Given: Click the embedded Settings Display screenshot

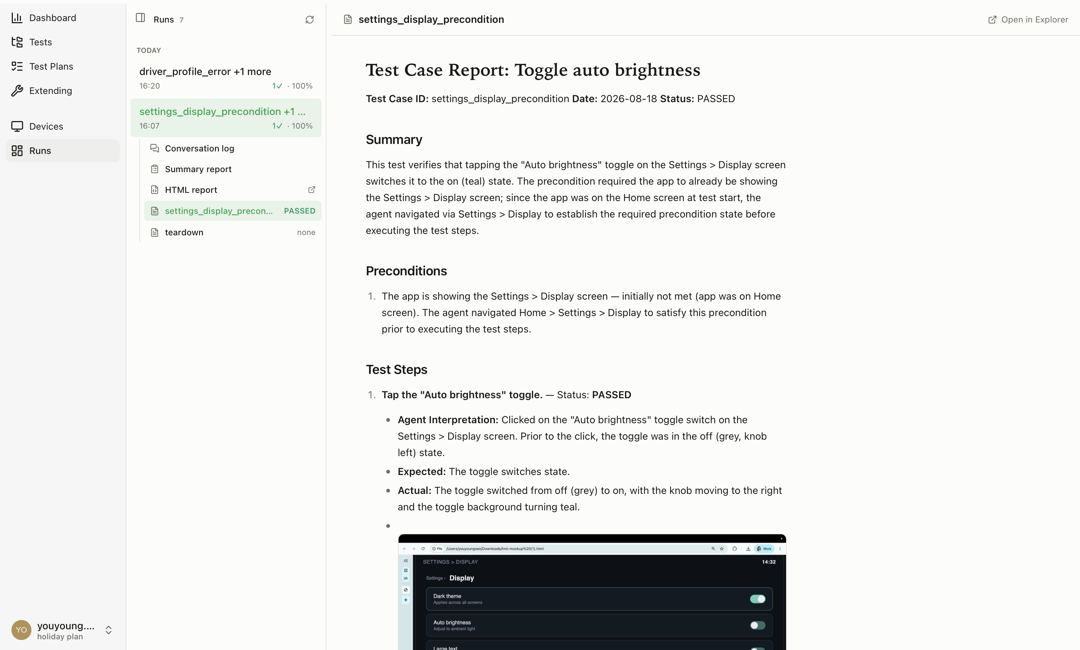Looking at the screenshot, I should tap(592, 592).
